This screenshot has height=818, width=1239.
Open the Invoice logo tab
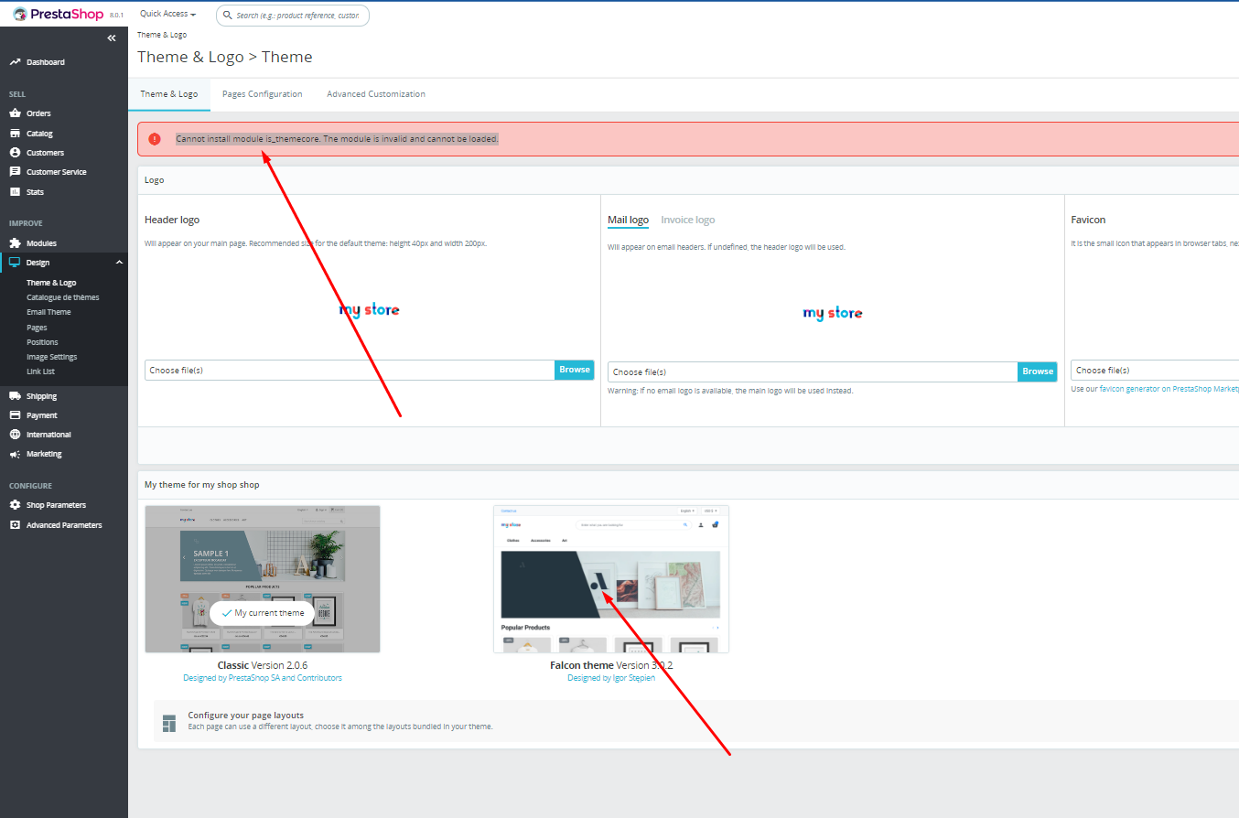pos(687,220)
